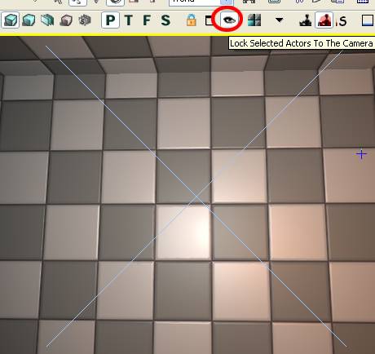375x354 pixels.
Task: Switch viewport to T top view
Action: pos(129,20)
